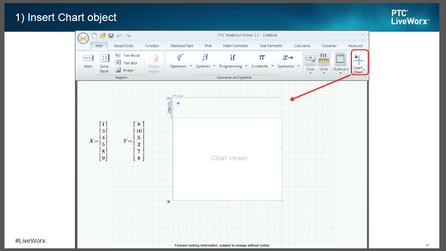The image size is (446, 251).
Task: Insert a Math region
Action: click(x=88, y=62)
